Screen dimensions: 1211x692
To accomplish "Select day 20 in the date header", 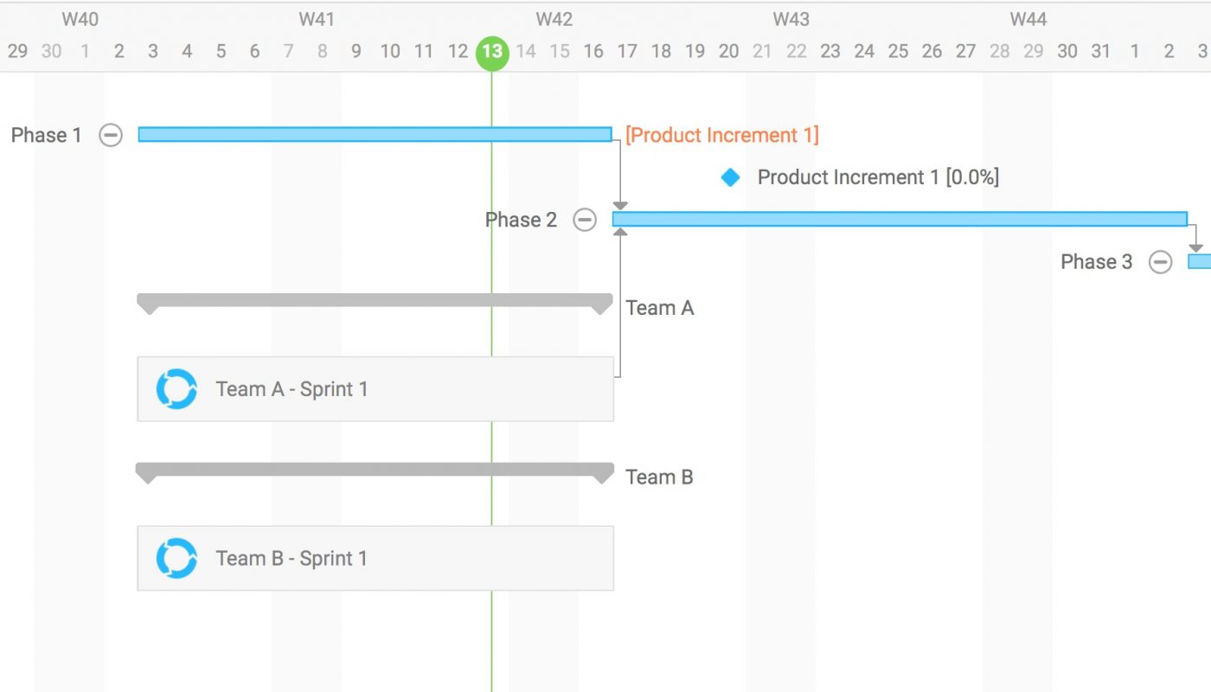I will (x=729, y=52).
